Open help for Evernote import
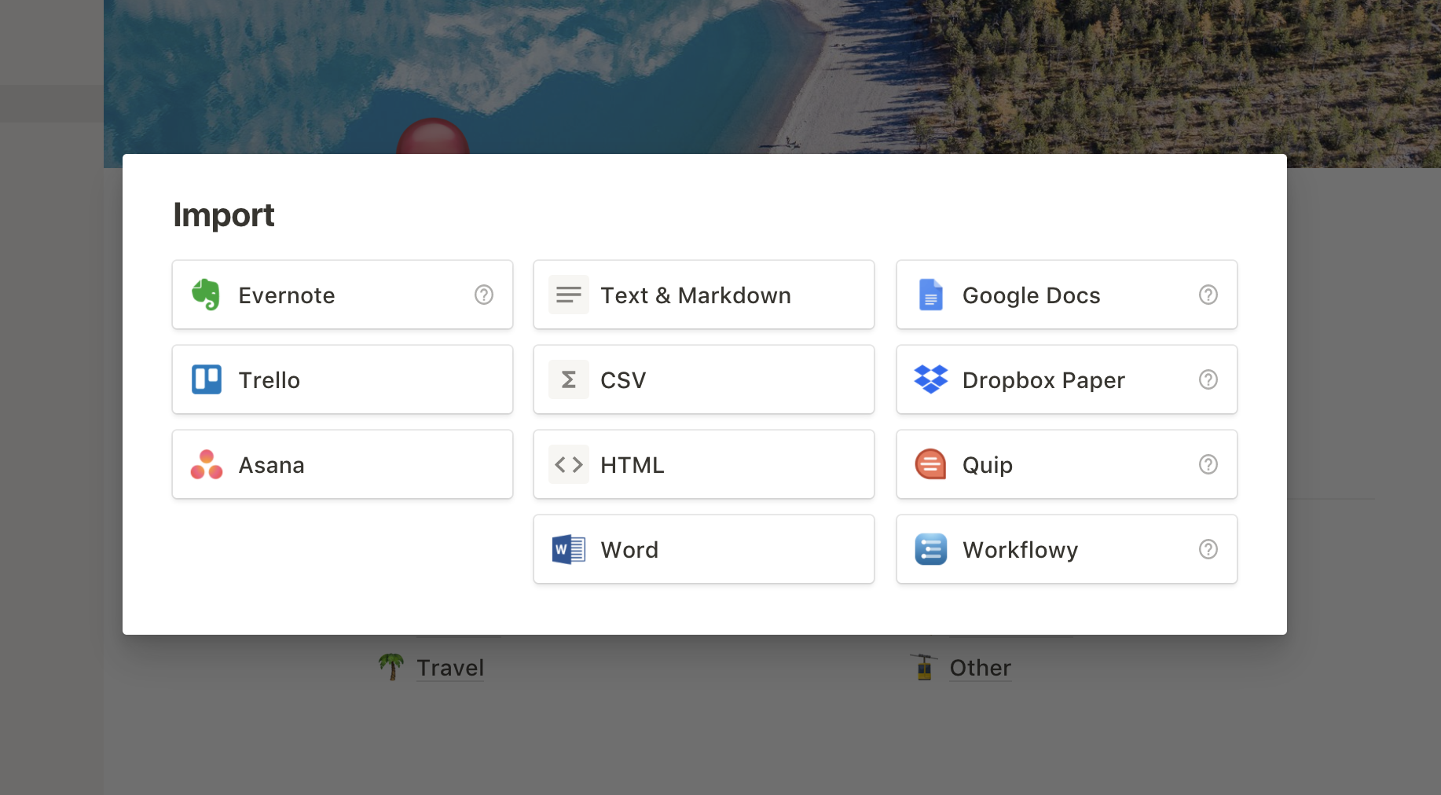The image size is (1441, 795). pos(484,295)
